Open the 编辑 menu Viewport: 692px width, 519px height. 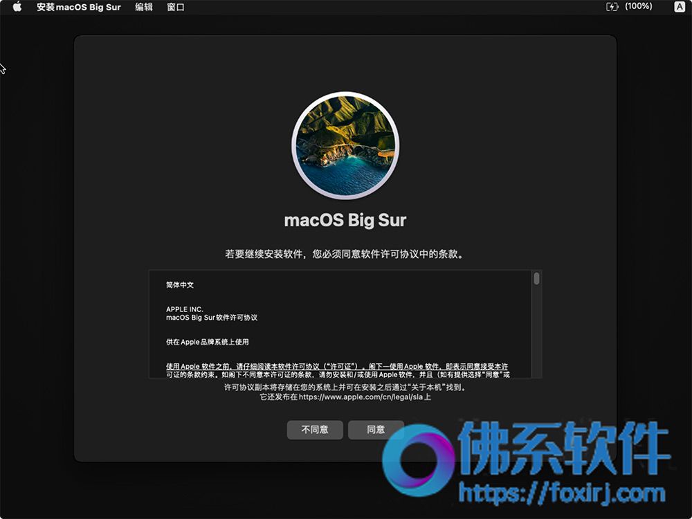click(144, 7)
